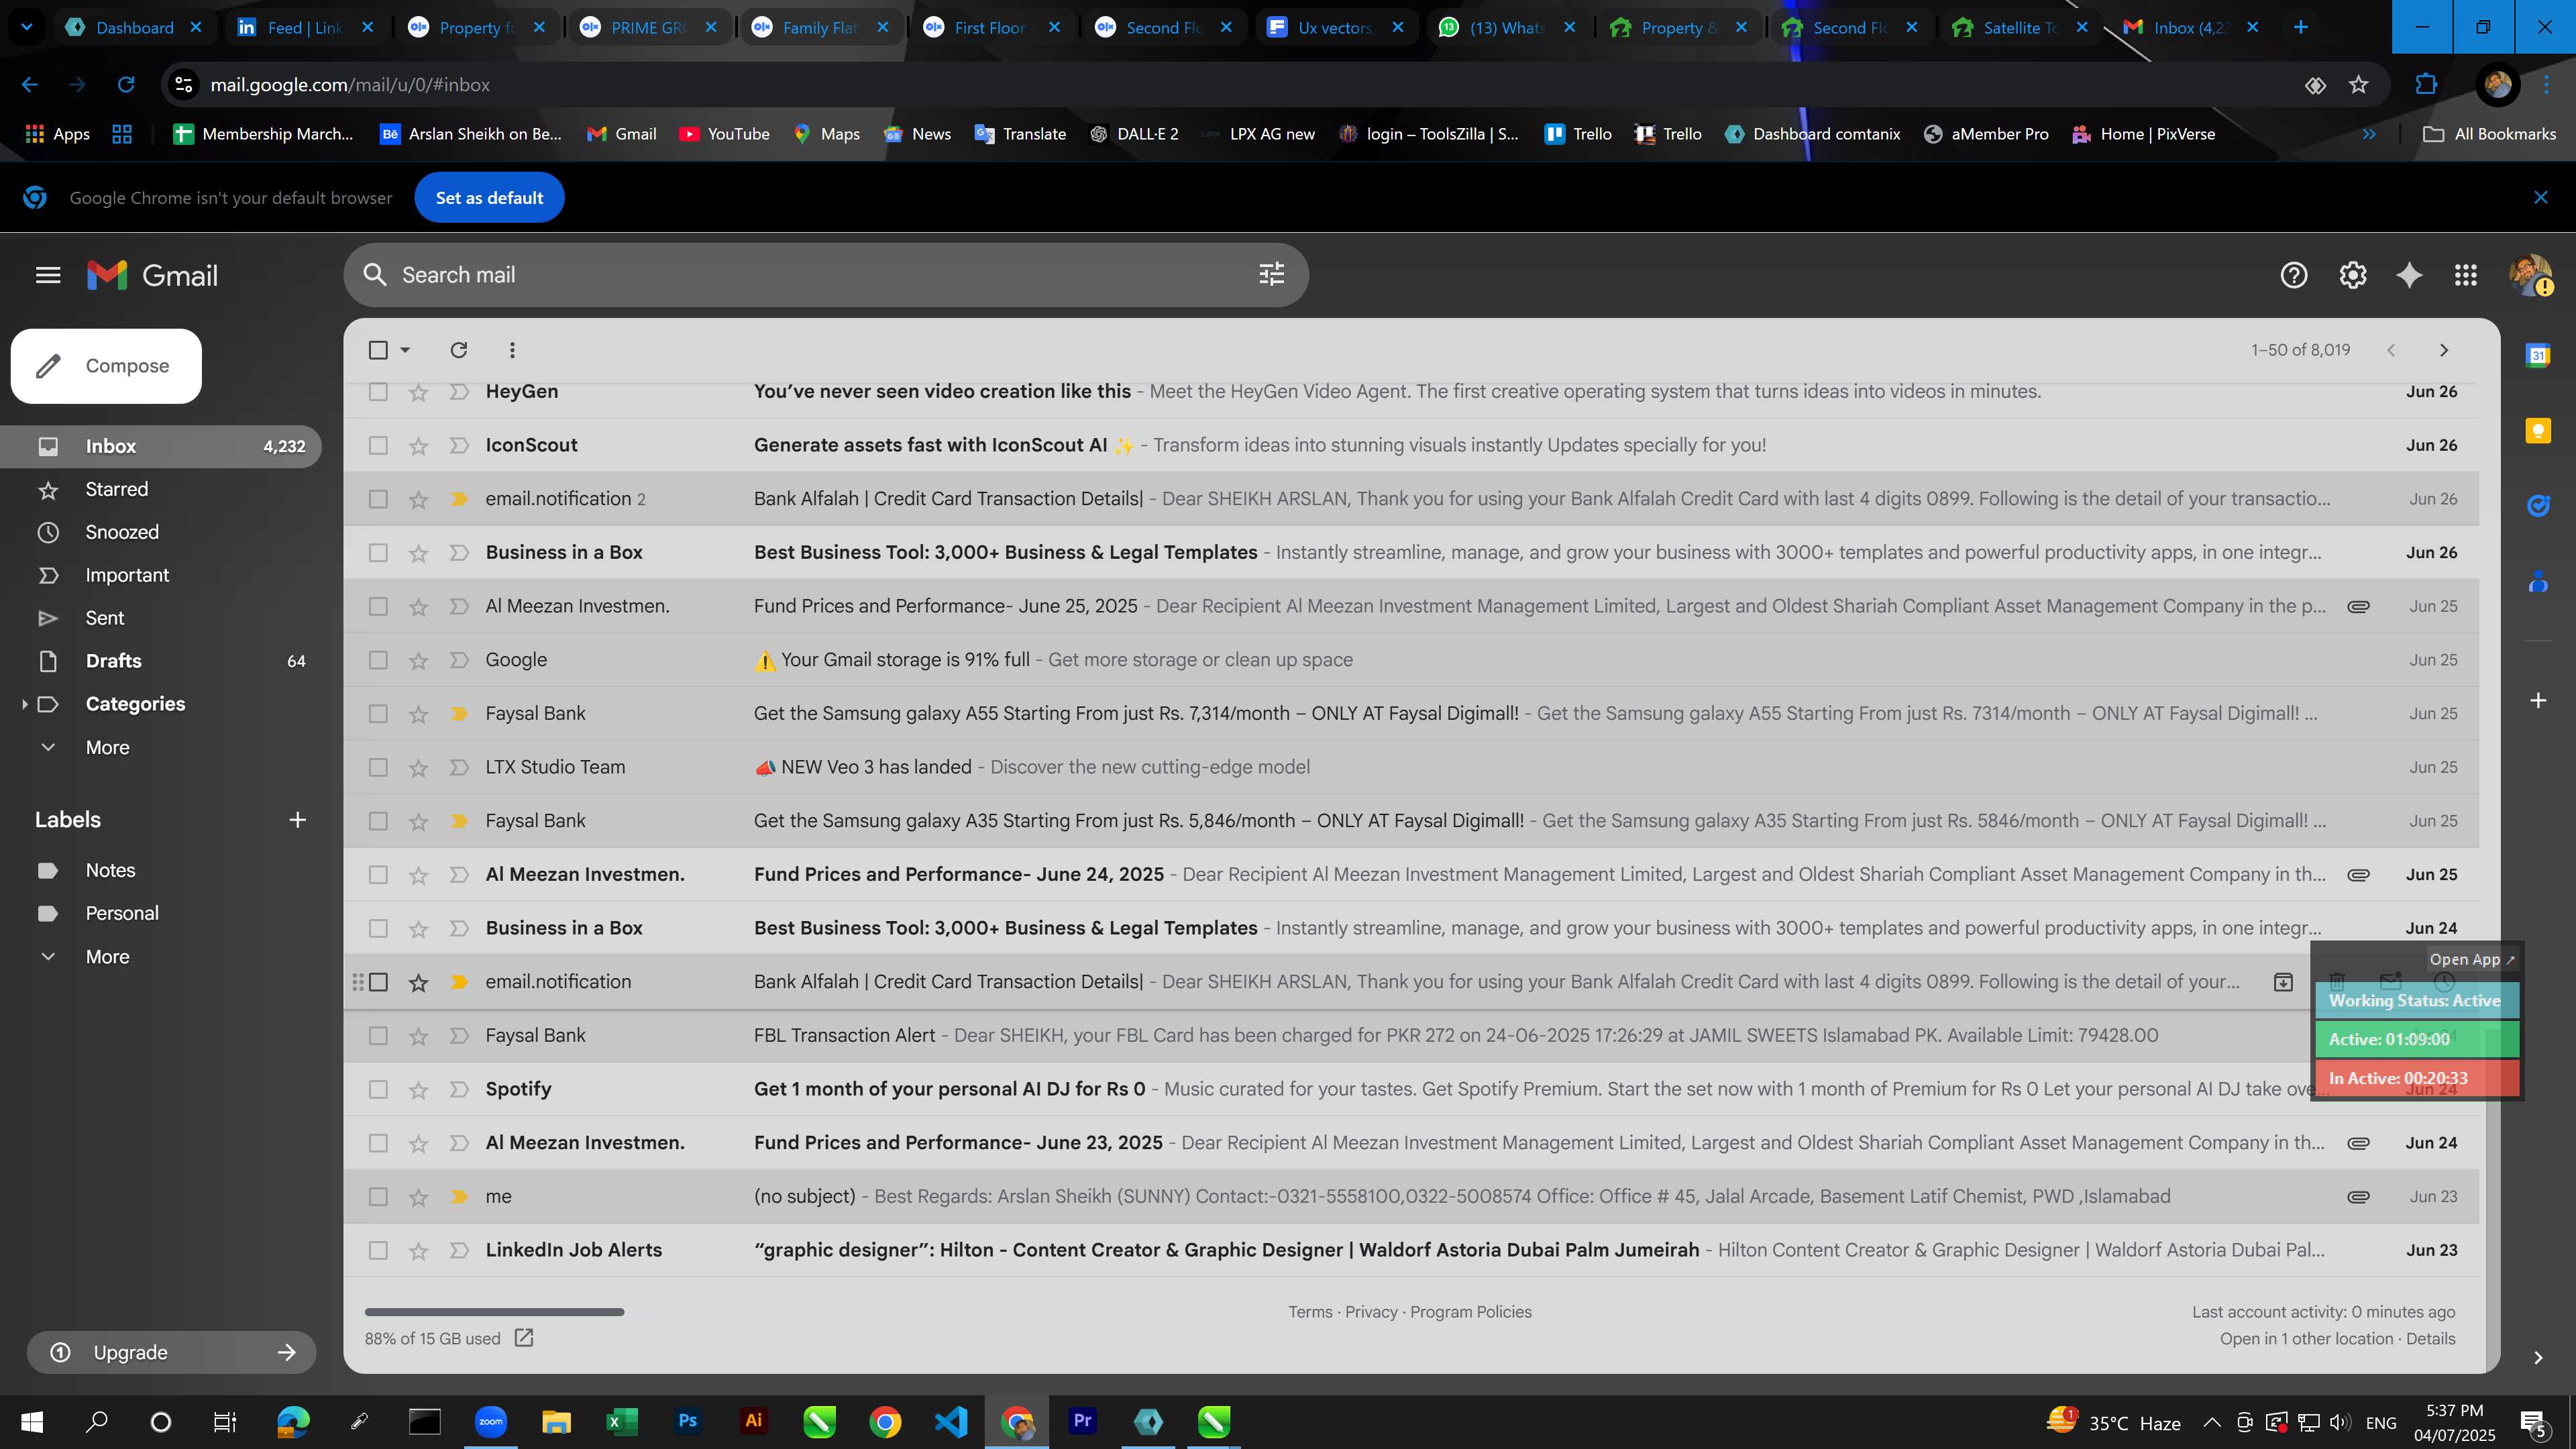This screenshot has width=2576, height=1449.
Task: Expand the Categories folder arrow
Action: pyautogui.click(x=24, y=704)
